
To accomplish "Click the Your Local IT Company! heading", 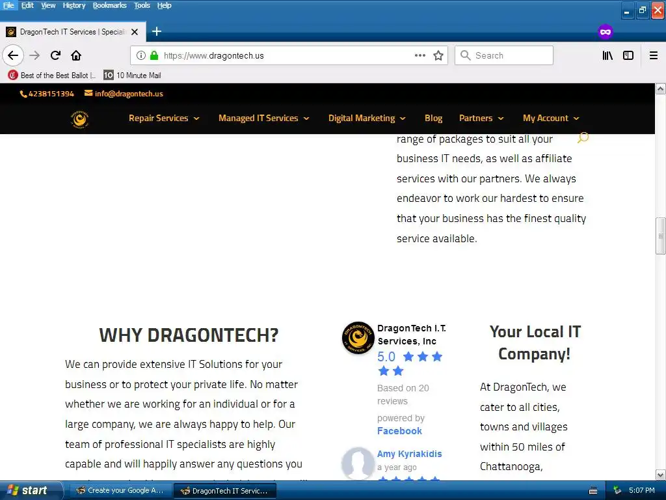I will pyautogui.click(x=535, y=342).
